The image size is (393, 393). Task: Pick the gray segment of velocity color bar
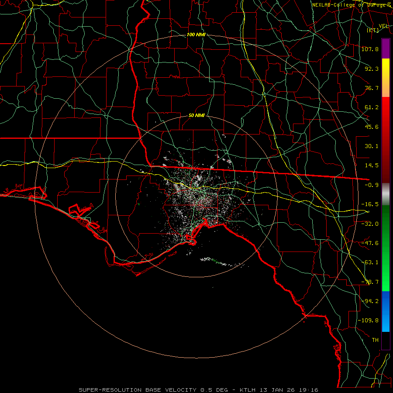click(386, 194)
